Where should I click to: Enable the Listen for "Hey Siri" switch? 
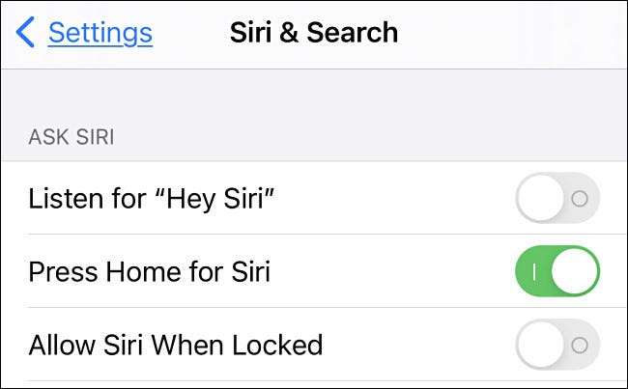557,199
